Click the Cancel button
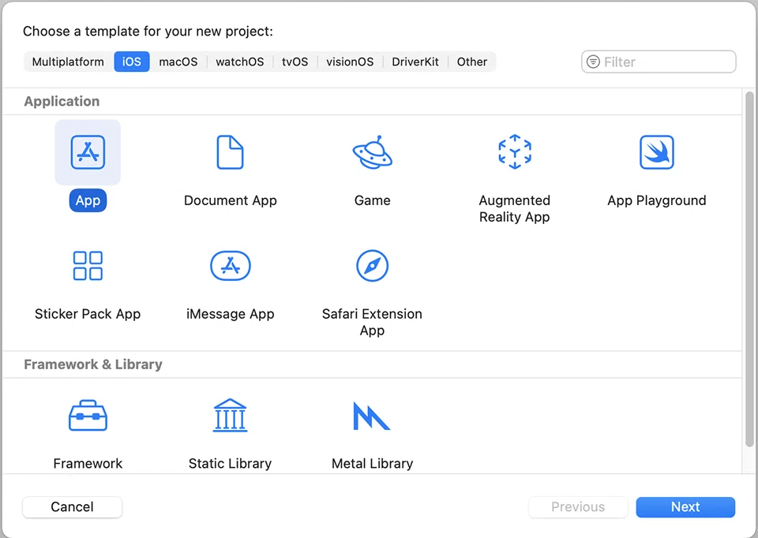 [72, 507]
